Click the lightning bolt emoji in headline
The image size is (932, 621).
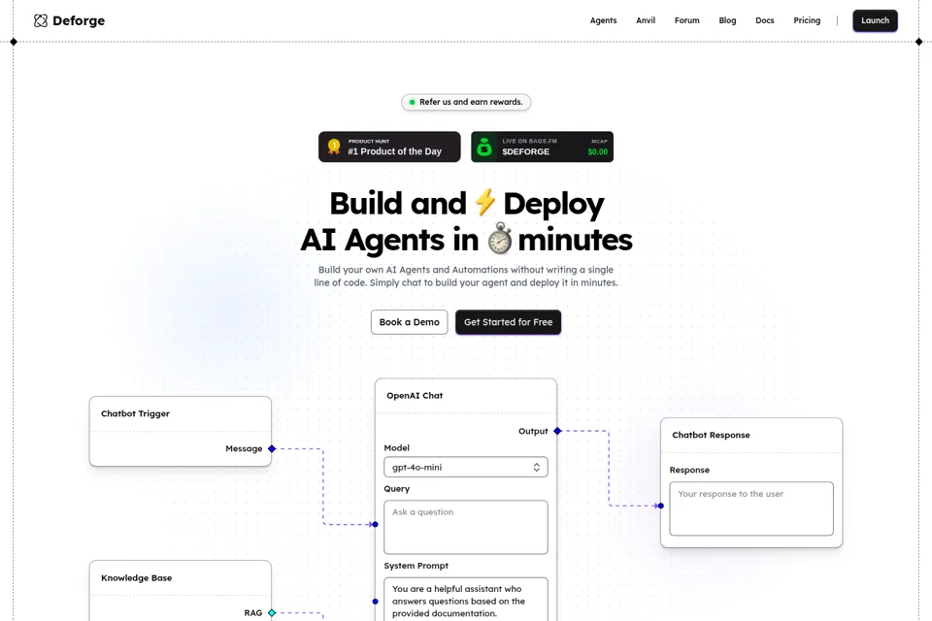[485, 202]
